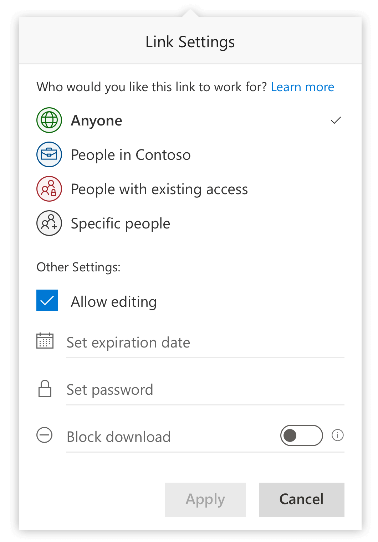The image size is (378, 542).
Task: Select the People in Contoso option
Action: (131, 154)
